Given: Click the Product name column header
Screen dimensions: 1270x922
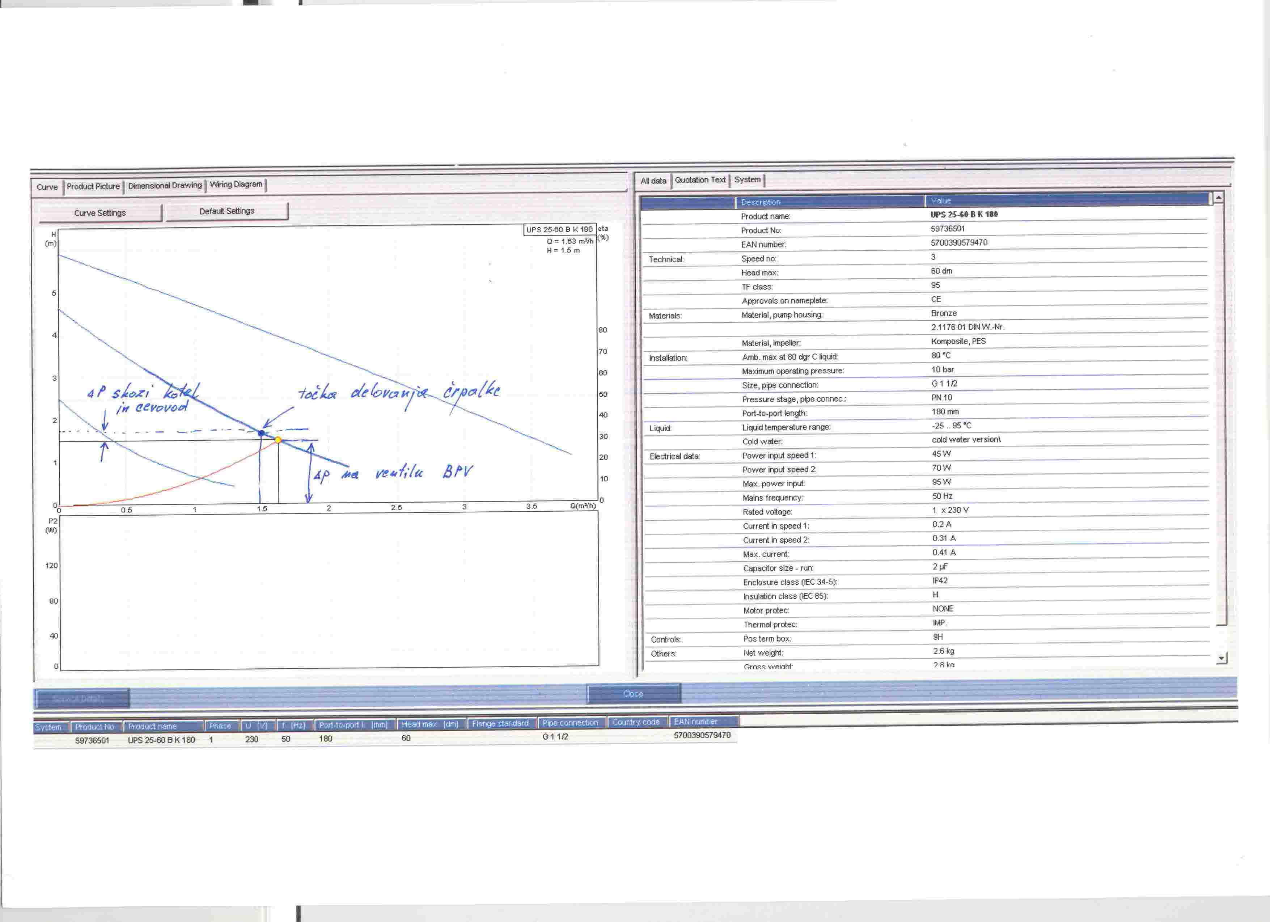Looking at the screenshot, I should click(x=164, y=726).
